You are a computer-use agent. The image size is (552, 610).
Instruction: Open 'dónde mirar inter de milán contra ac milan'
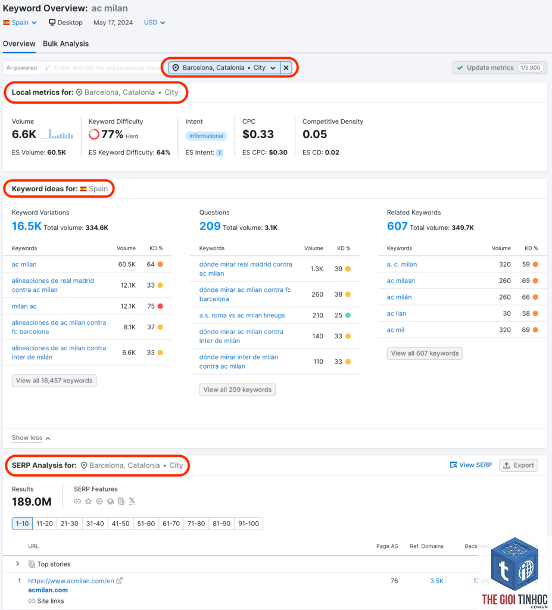(x=238, y=362)
